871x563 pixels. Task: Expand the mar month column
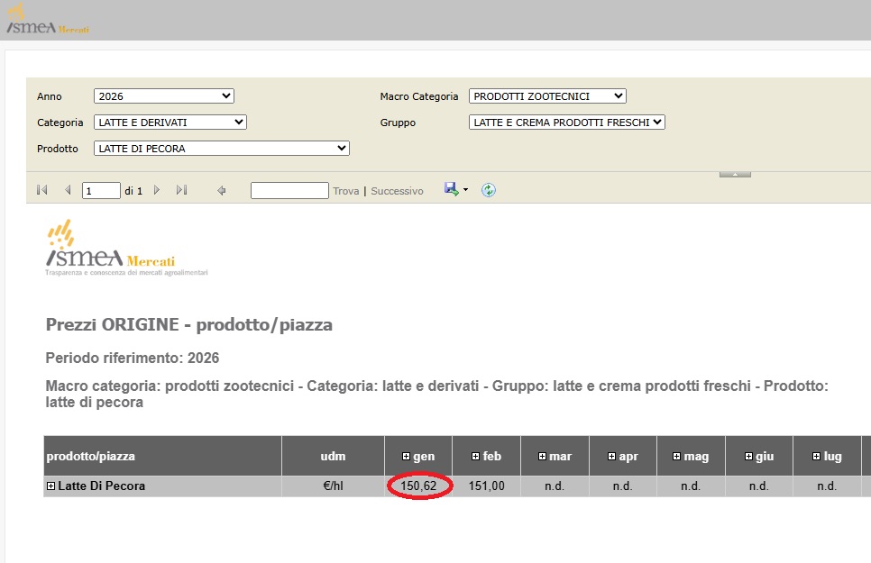tap(542, 457)
